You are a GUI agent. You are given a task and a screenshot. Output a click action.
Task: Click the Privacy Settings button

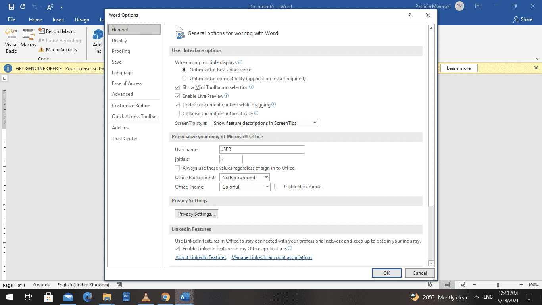click(x=196, y=214)
